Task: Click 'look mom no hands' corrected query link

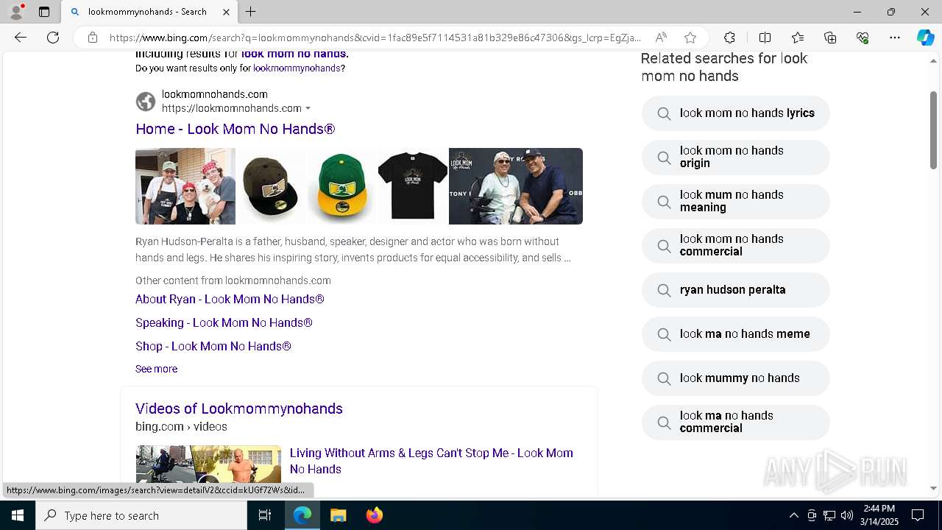Action: click(294, 54)
